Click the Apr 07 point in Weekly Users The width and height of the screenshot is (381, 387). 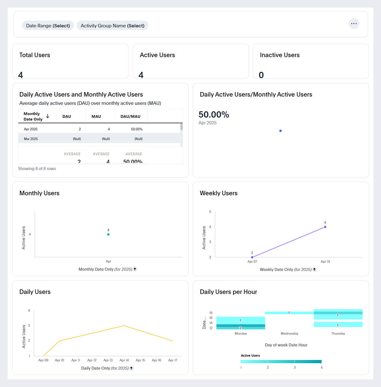252,257
